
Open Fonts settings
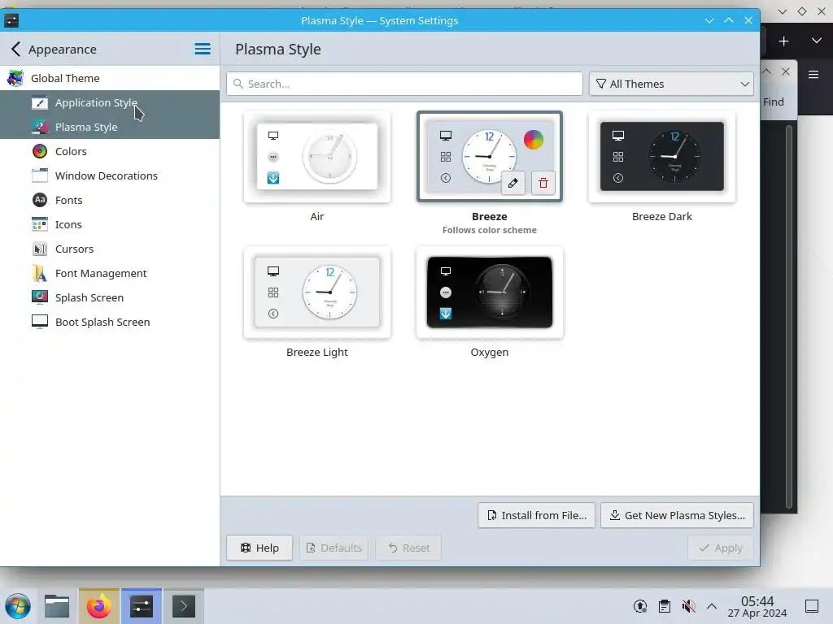click(x=110, y=200)
